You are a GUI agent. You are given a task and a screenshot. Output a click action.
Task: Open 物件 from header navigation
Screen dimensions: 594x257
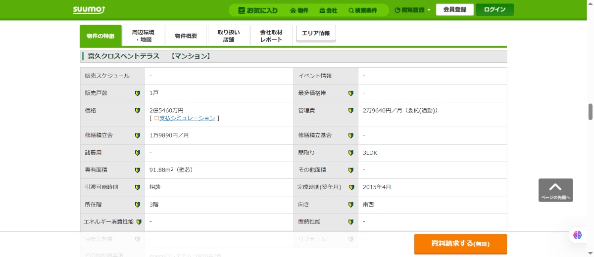click(x=299, y=10)
